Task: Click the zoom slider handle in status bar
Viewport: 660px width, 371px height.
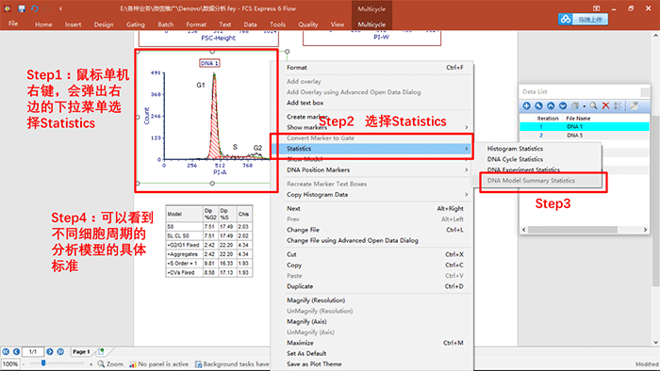Action: pyautogui.click(x=43, y=363)
